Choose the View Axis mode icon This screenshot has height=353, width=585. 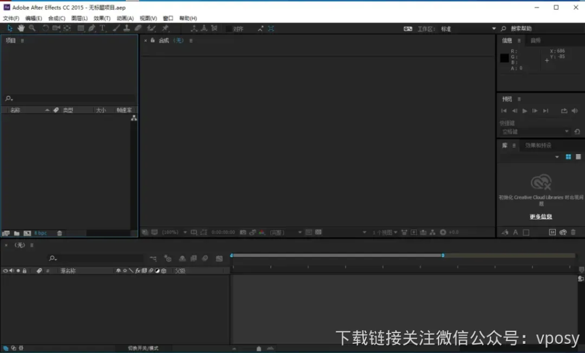214,29
